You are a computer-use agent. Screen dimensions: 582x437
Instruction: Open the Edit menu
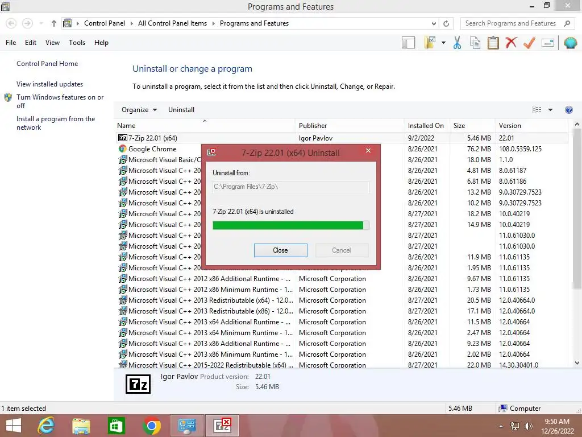pos(31,43)
